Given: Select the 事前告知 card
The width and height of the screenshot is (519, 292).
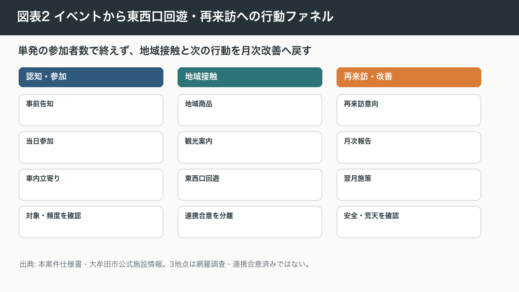Looking at the screenshot, I should 91,110.
